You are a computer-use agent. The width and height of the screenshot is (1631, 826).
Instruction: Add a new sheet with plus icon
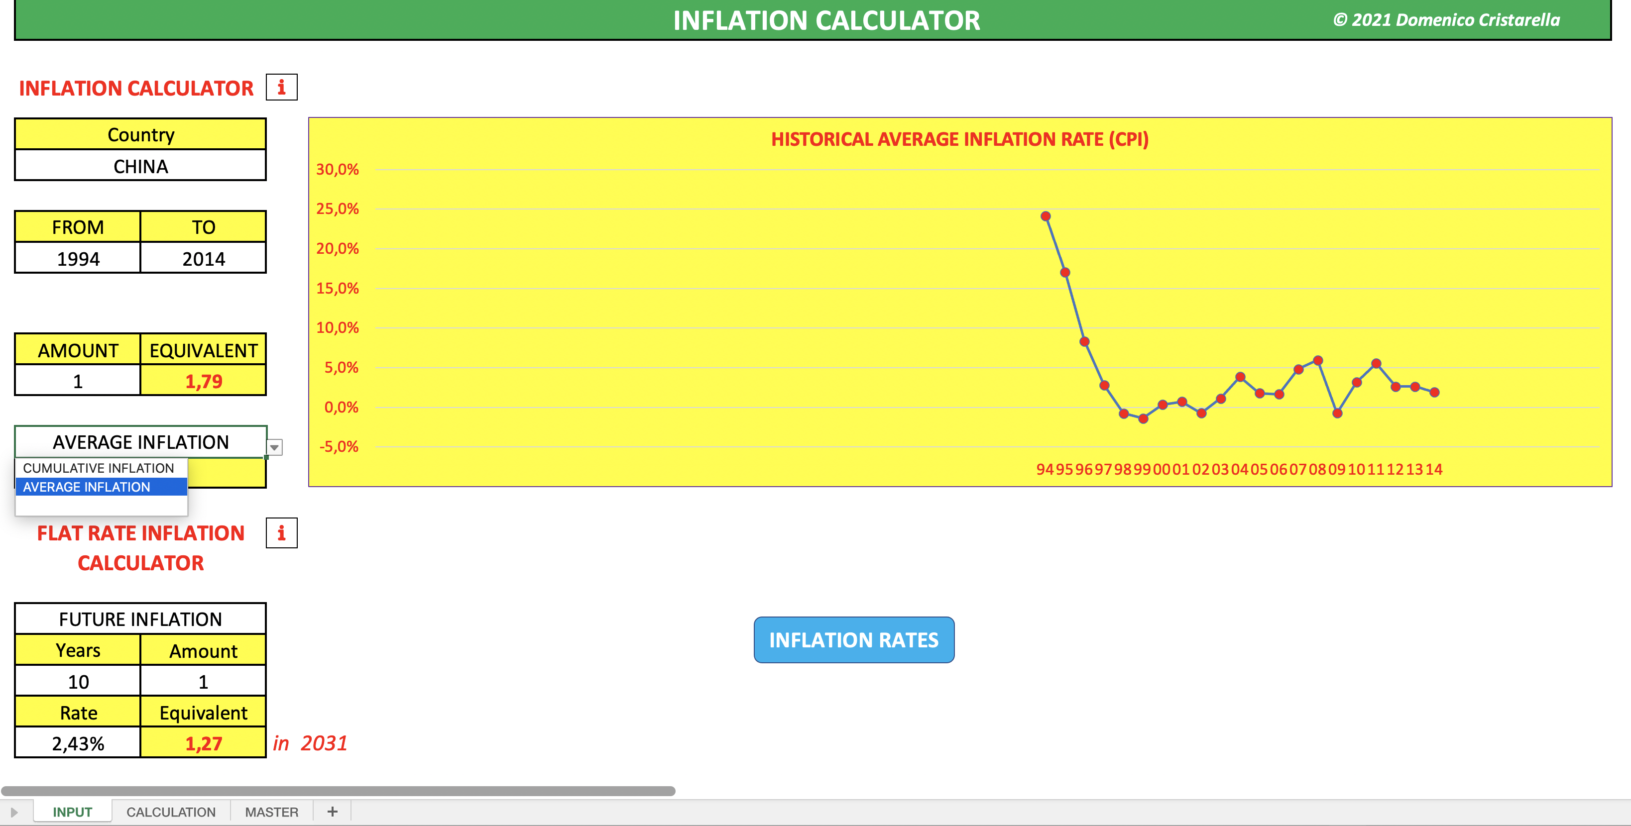point(333,812)
